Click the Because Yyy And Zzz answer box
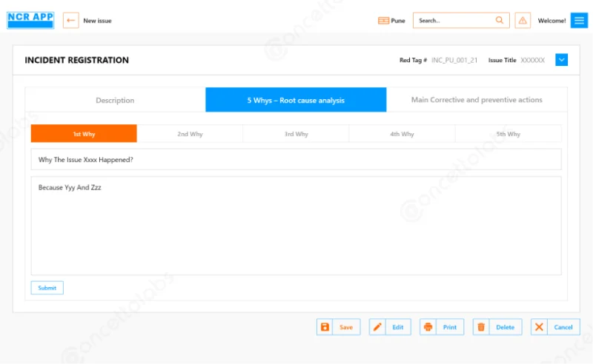 (296, 226)
